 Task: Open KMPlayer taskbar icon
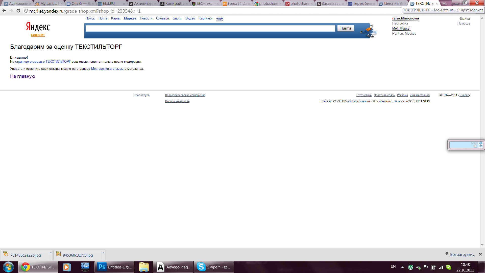pos(85,267)
